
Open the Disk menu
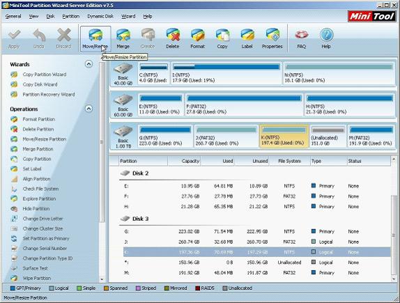point(50,16)
